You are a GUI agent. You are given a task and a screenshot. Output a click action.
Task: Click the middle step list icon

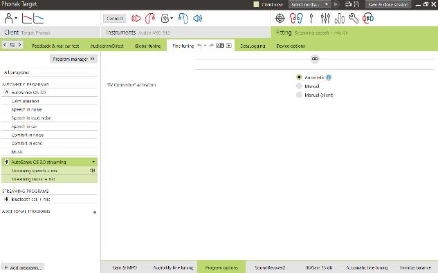[x=12, y=45]
